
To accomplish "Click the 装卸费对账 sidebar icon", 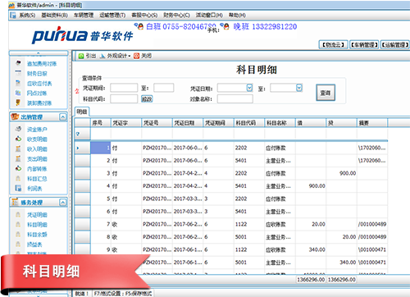I will pos(18,103).
